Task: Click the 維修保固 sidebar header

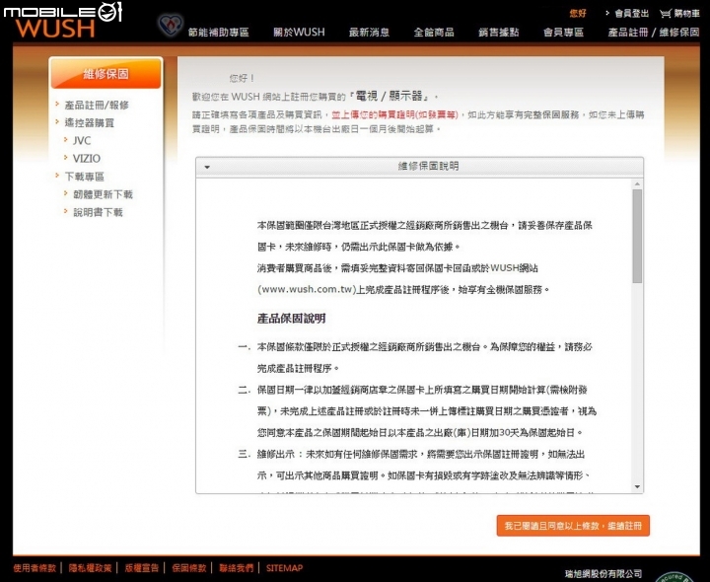Action: tap(106, 73)
